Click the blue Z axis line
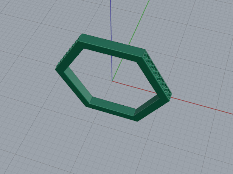Viewport: 233px width, 174px height. click(111, 20)
